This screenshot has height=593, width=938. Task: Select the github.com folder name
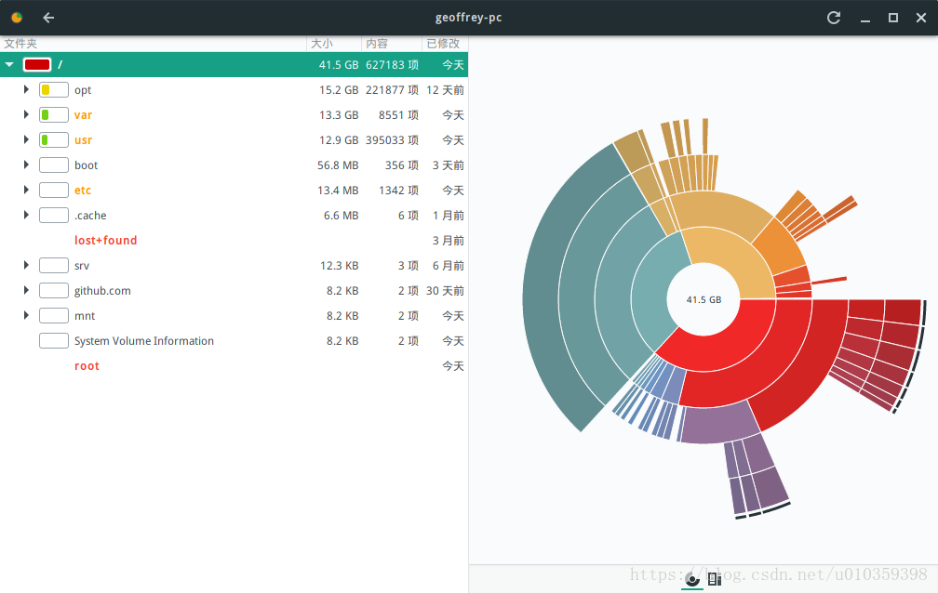tap(102, 291)
